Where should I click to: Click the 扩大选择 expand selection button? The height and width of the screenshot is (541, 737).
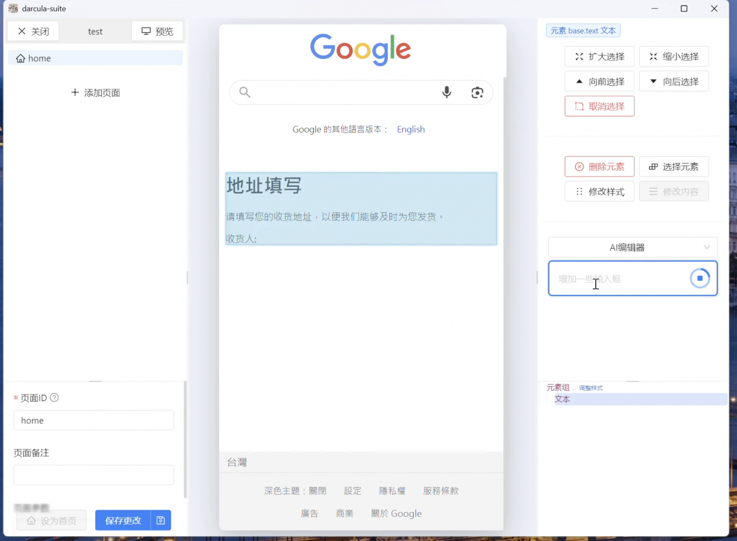point(599,57)
